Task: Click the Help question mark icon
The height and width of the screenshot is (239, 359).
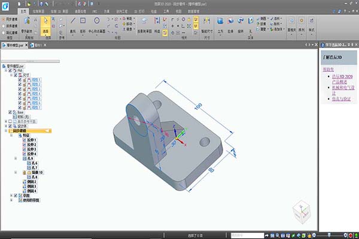Action: 345,11
